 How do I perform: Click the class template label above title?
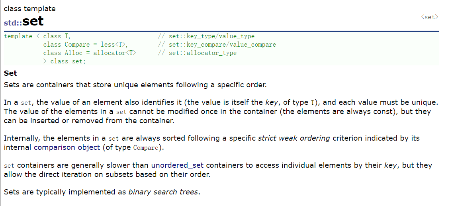pyautogui.click(x=29, y=9)
